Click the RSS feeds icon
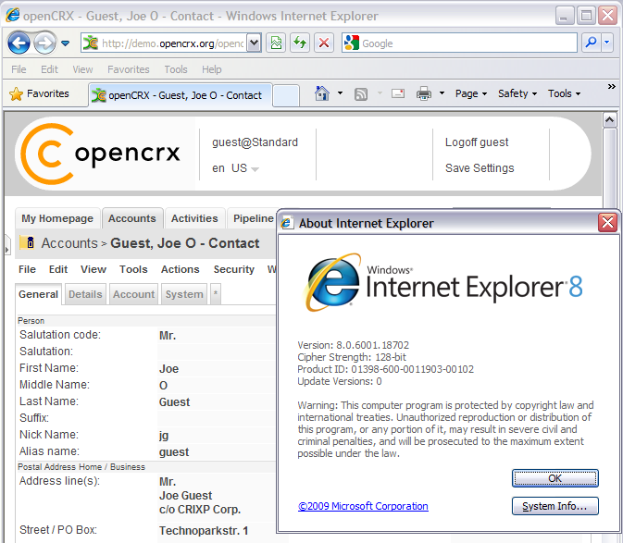The image size is (623, 543). [361, 94]
